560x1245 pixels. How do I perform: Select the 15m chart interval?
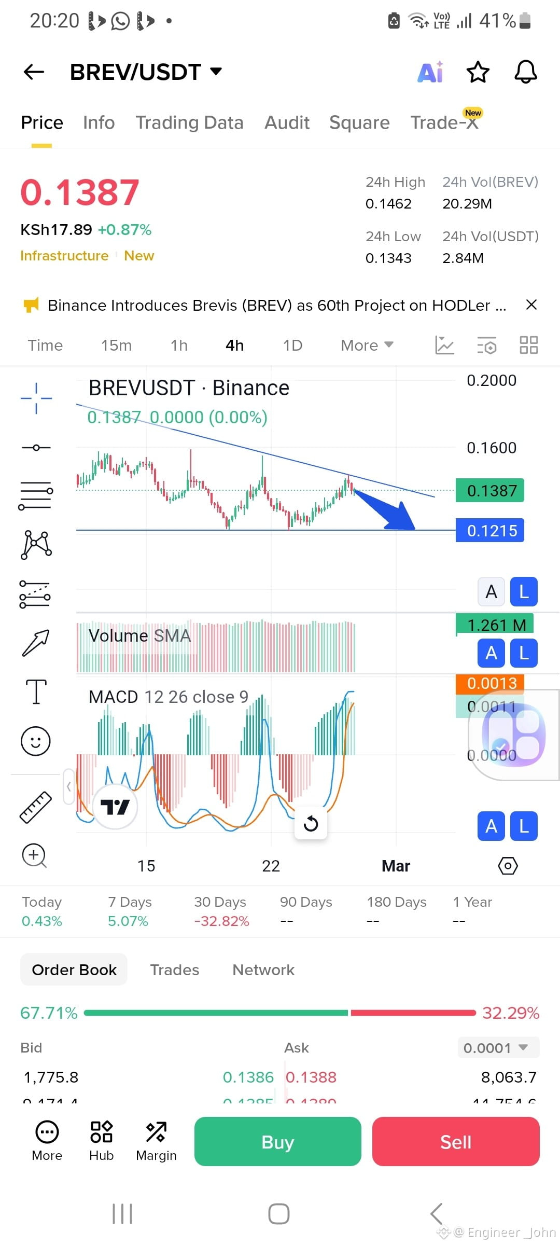click(x=116, y=345)
